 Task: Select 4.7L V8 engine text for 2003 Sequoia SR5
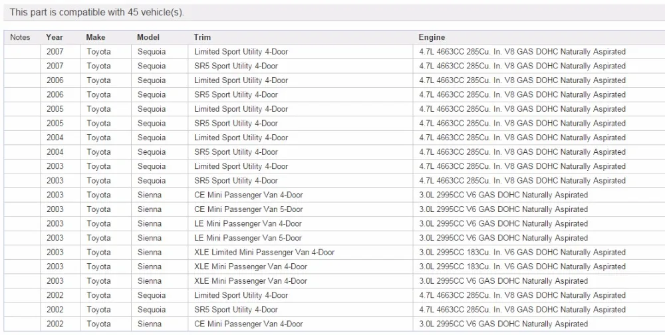523,181
